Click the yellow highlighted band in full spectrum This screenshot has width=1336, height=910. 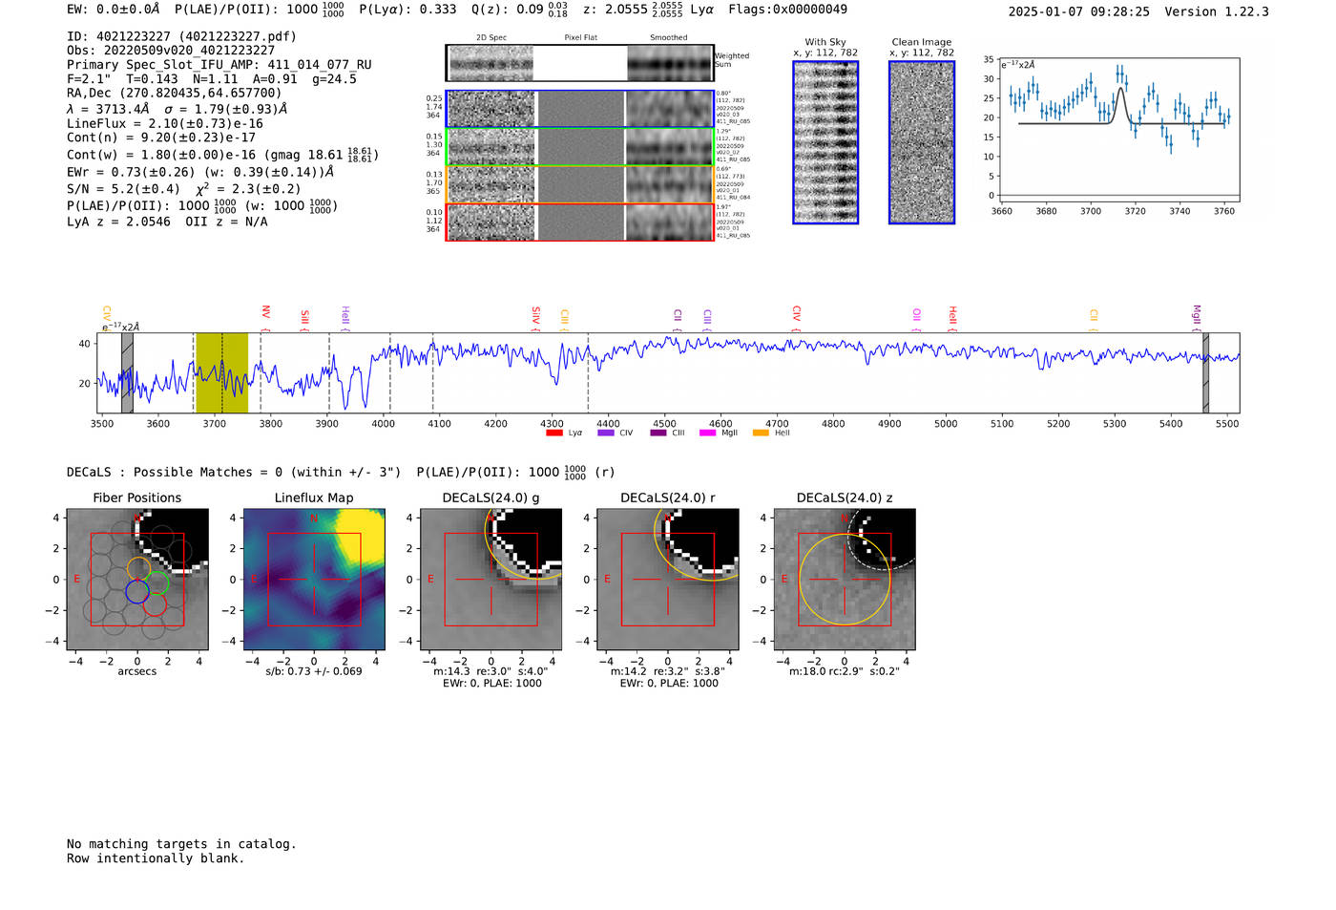pos(222,372)
